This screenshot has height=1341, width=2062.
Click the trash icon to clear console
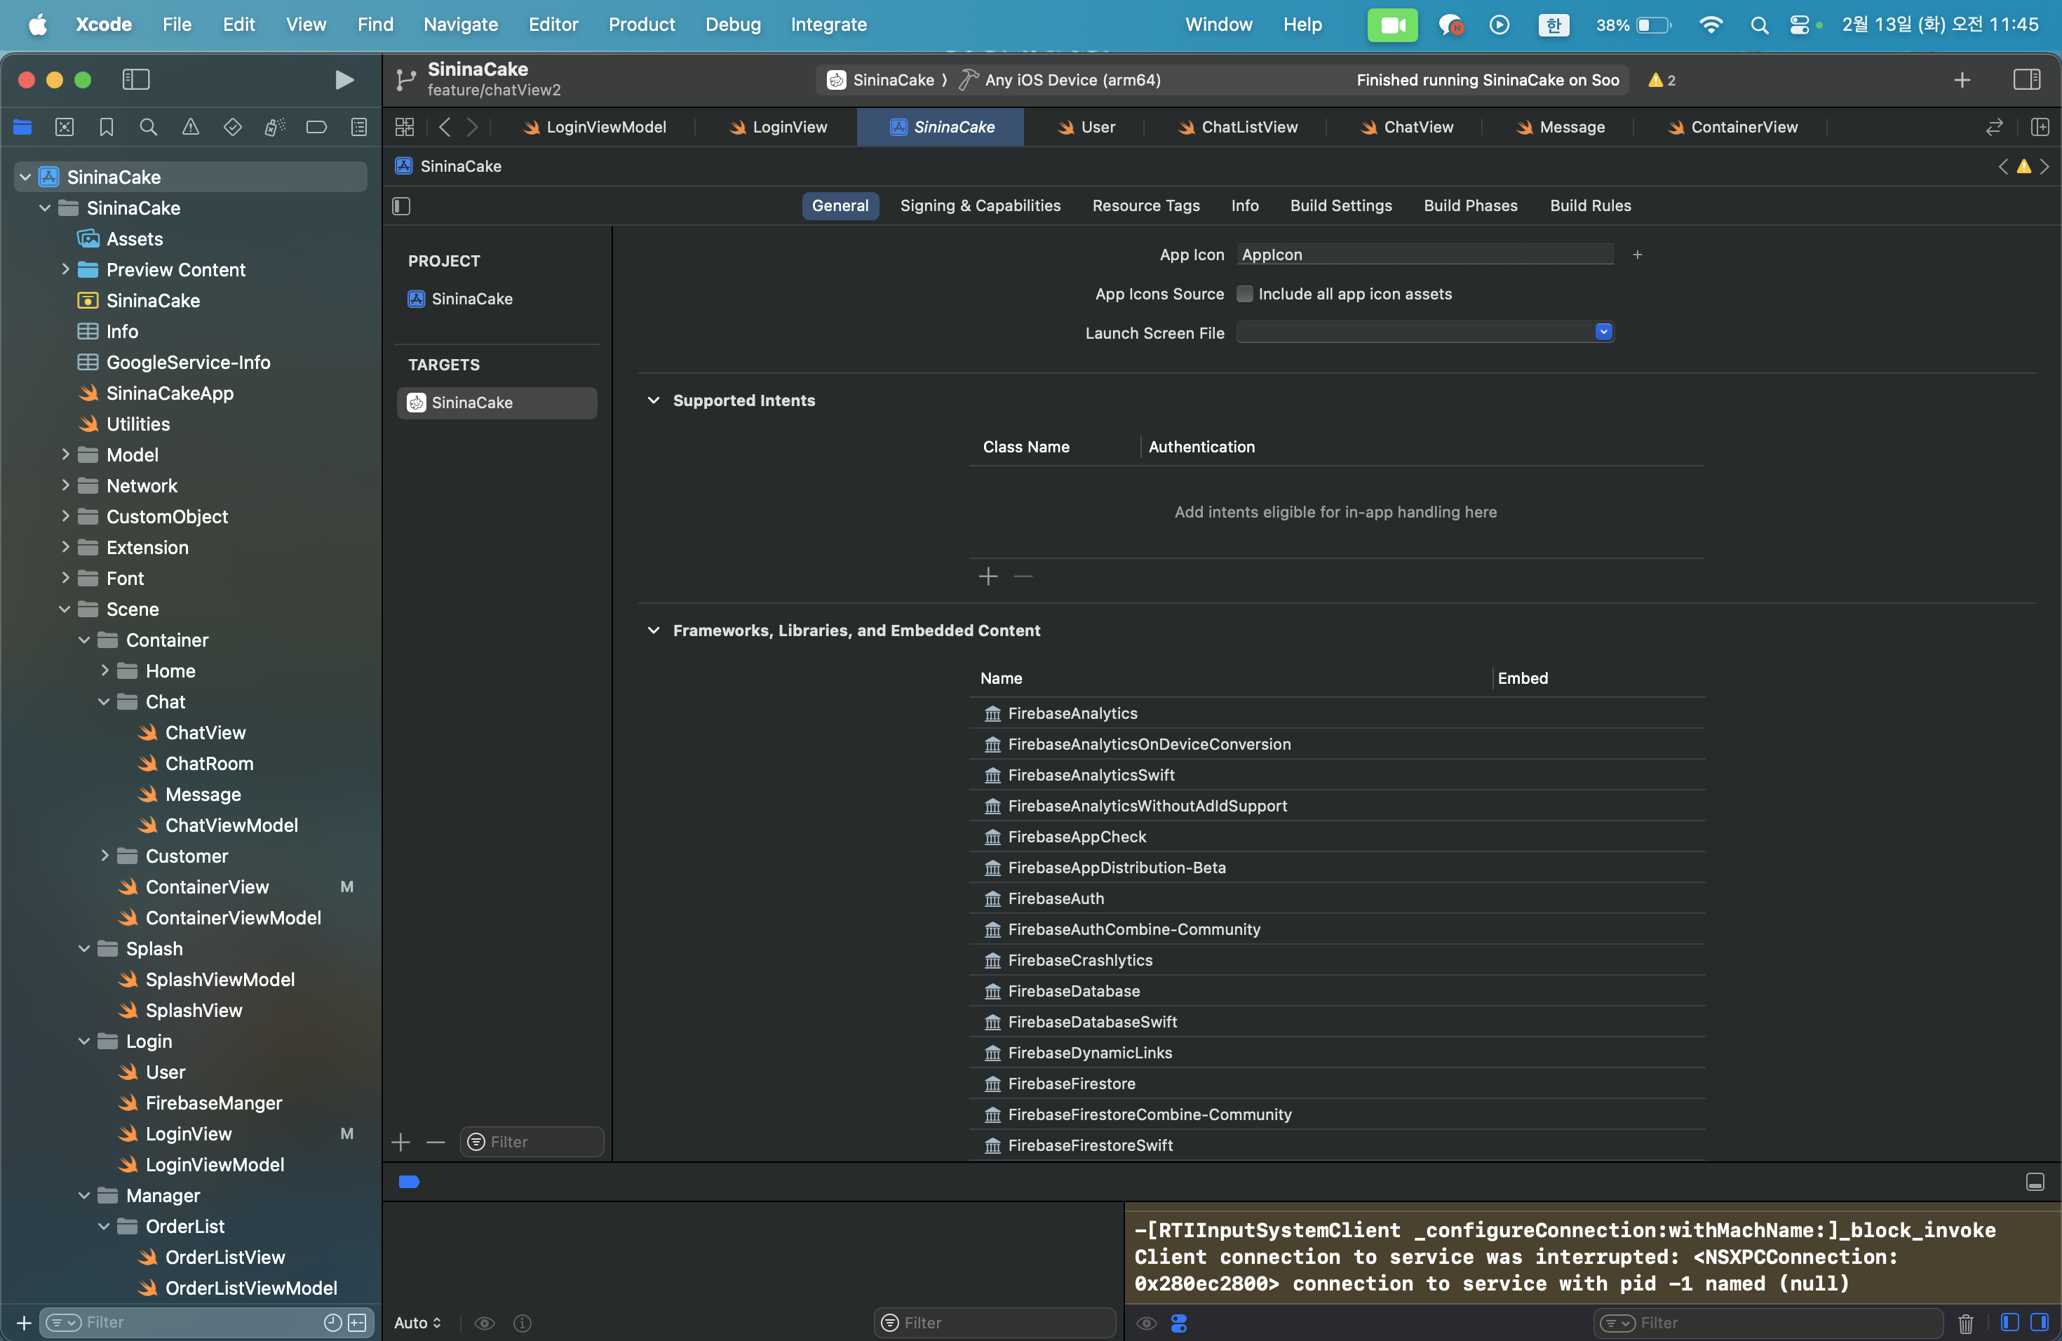pyautogui.click(x=1965, y=1323)
